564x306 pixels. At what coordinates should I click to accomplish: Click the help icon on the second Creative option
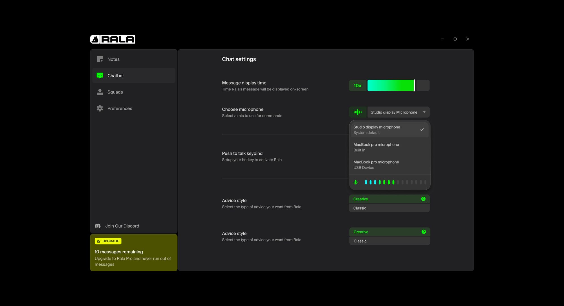pos(424,232)
